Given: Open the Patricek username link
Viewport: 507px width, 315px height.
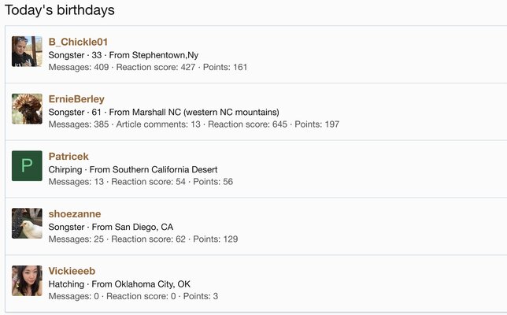Looking at the screenshot, I should [x=68, y=157].
